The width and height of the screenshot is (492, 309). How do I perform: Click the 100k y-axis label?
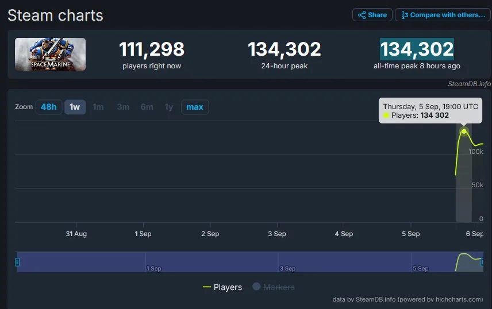click(476, 152)
